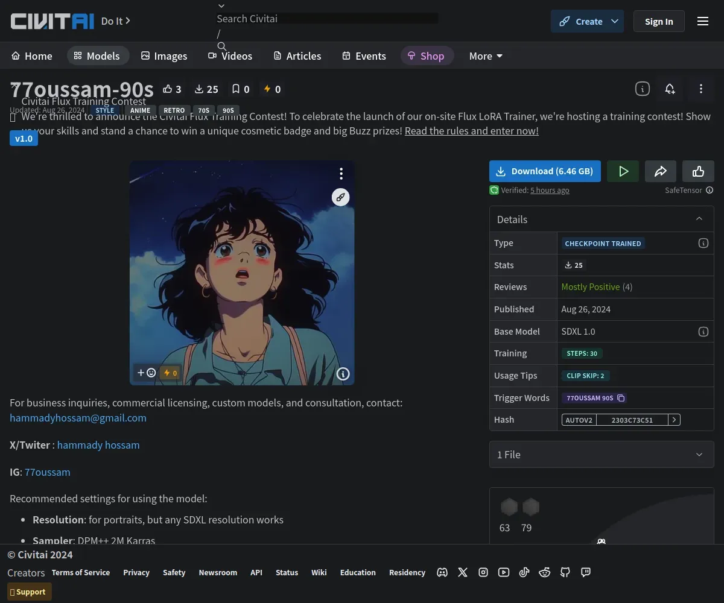Click the Civitai logo
Image resolution: width=724 pixels, height=603 pixels.
pos(52,21)
